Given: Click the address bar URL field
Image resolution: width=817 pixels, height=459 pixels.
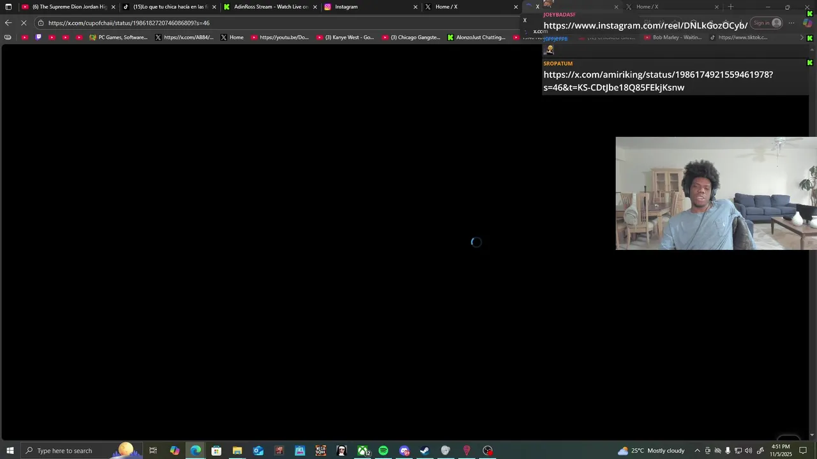Looking at the screenshot, I should tap(281, 23).
